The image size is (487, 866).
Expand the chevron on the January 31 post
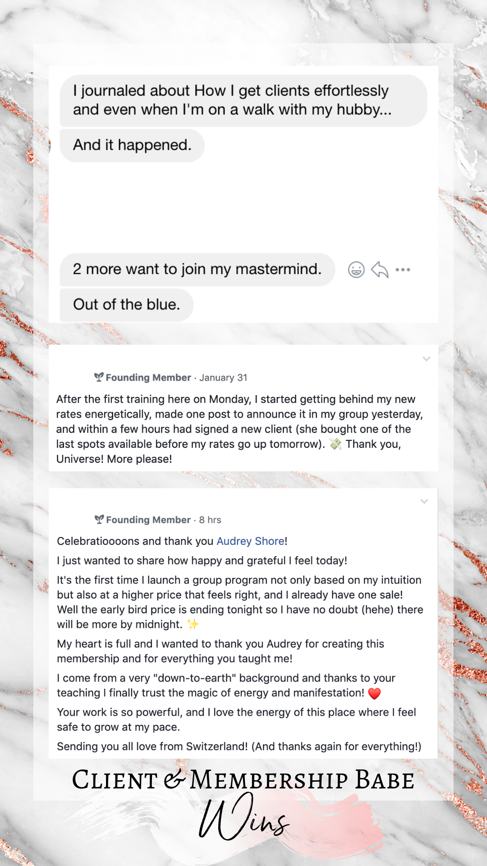coord(427,359)
